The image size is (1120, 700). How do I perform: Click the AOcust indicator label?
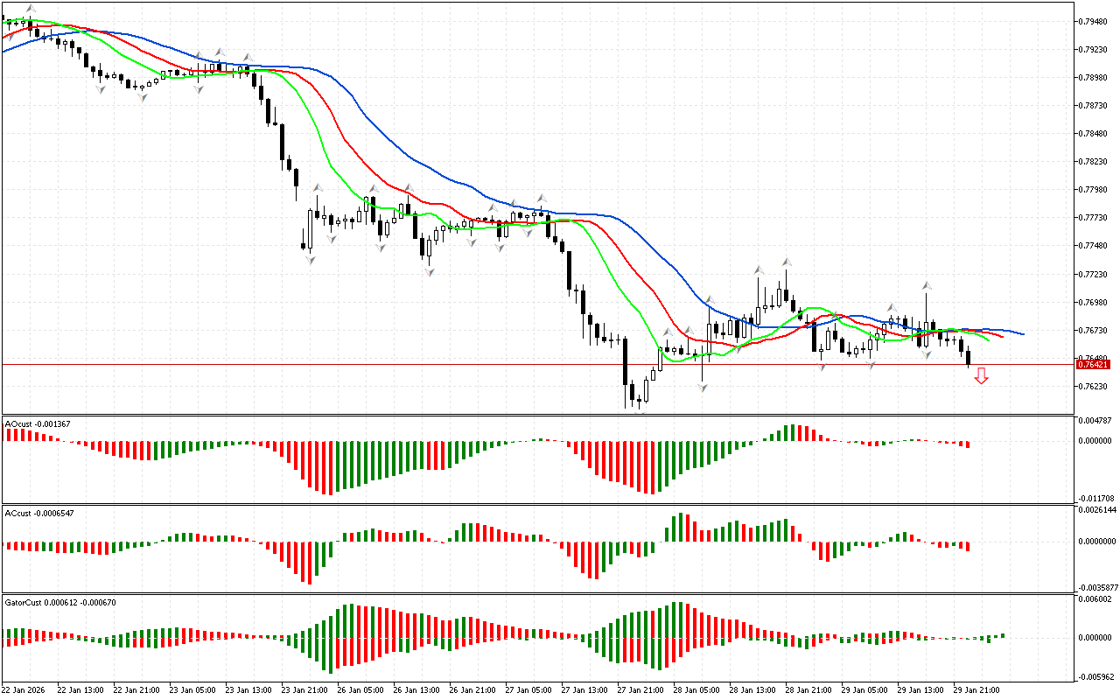point(38,423)
